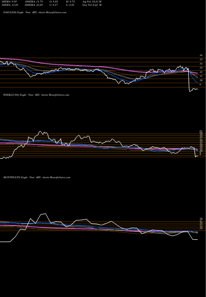This screenshot has width=206, height=297.
Task: Click the 50EMA value in header
Action: (11, 5)
